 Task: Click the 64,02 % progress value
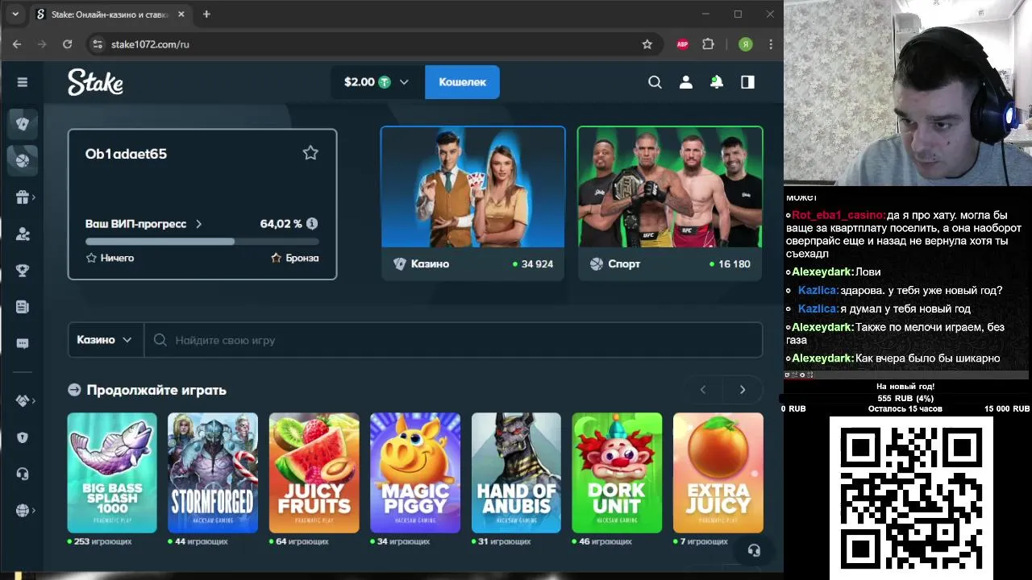[281, 224]
